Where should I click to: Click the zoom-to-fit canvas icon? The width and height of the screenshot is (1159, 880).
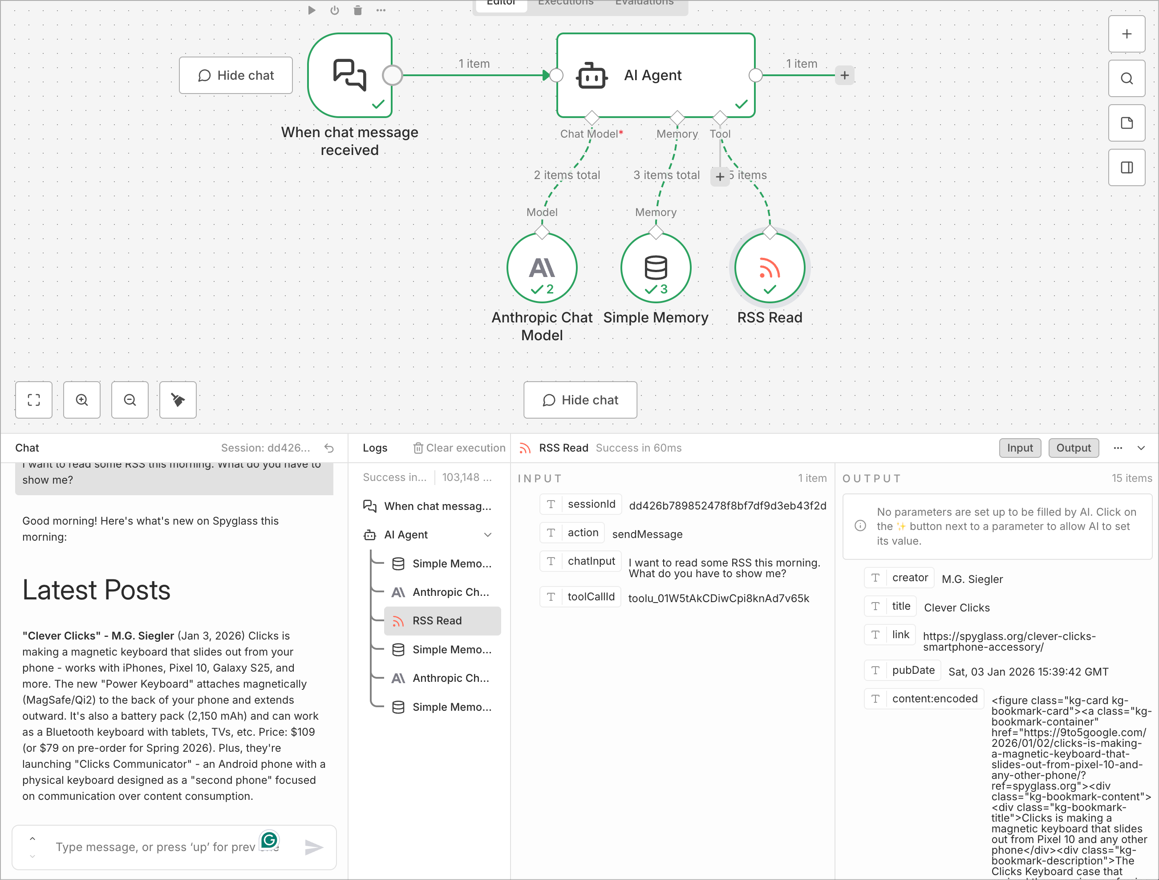pos(33,400)
